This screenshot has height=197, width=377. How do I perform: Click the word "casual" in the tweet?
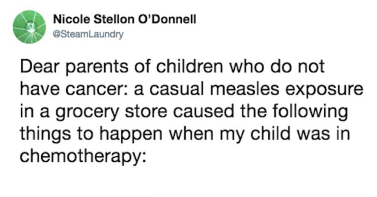171,91
